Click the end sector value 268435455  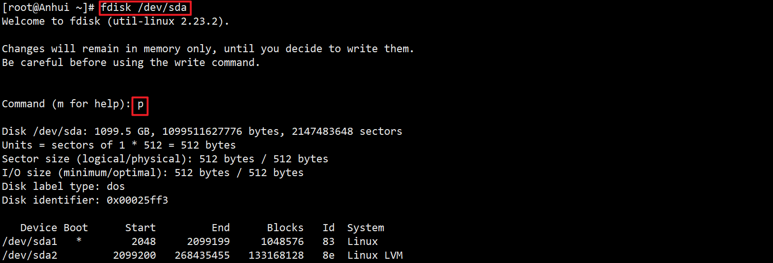click(202, 255)
